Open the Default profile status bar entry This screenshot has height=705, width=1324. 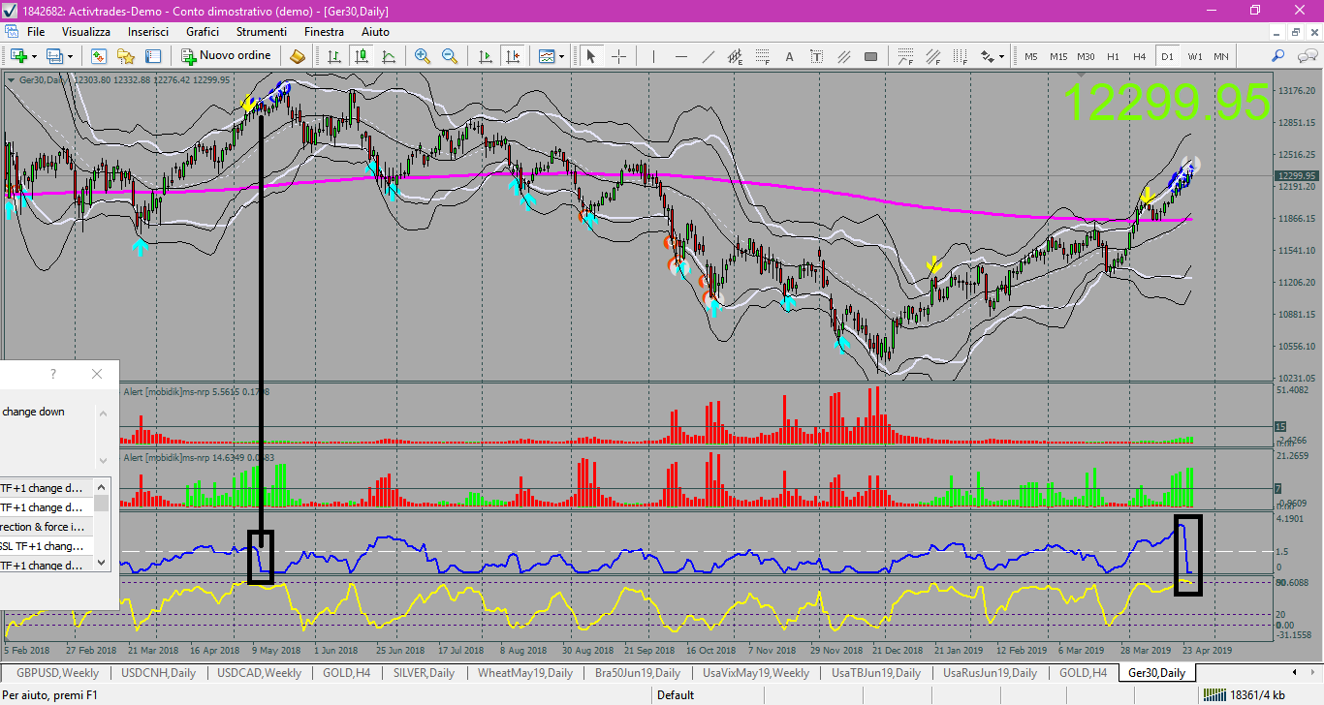(x=676, y=694)
